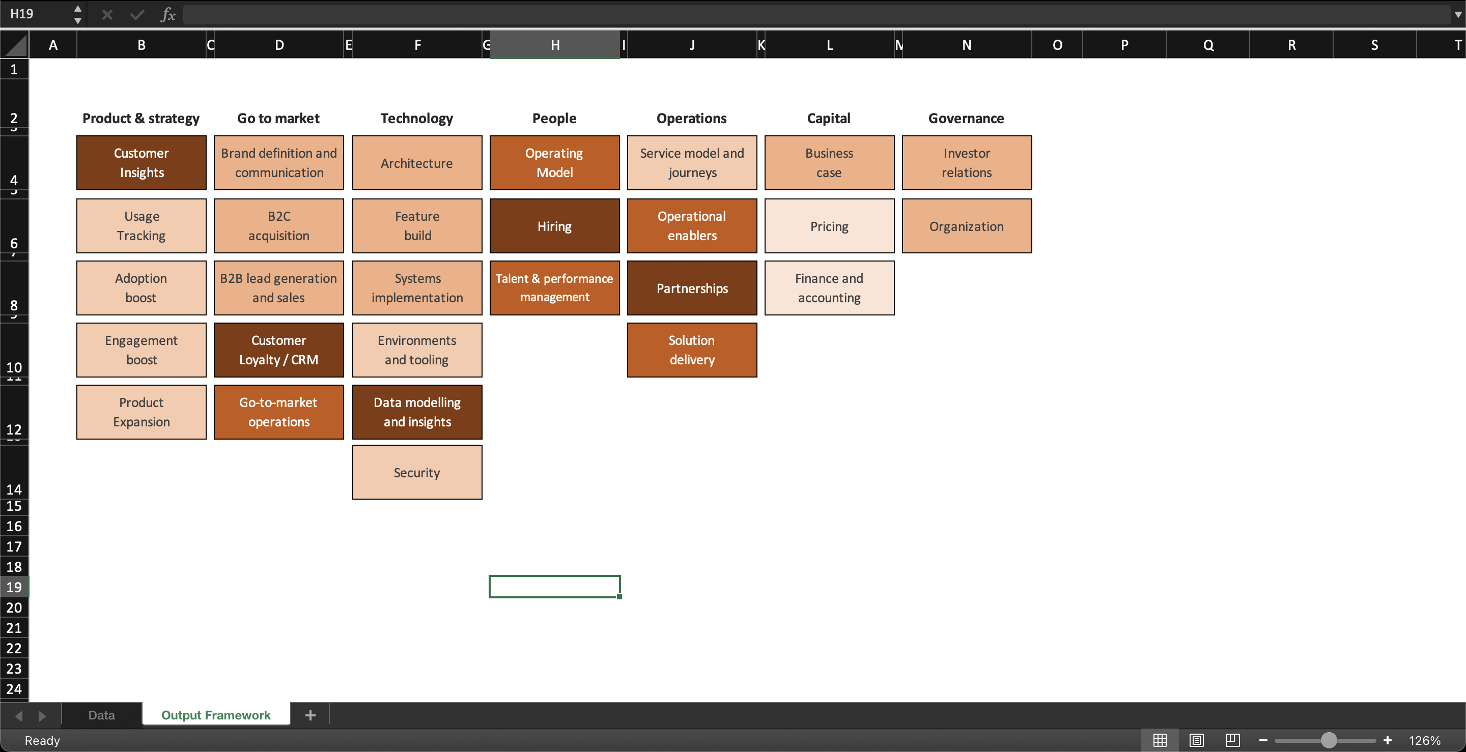Click the Go-to-market operations box
1466x752 pixels.
[279, 412]
